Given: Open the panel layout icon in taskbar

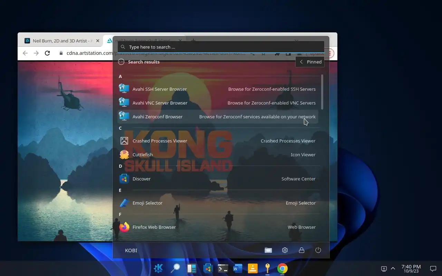Looking at the screenshot, I should point(192,268).
